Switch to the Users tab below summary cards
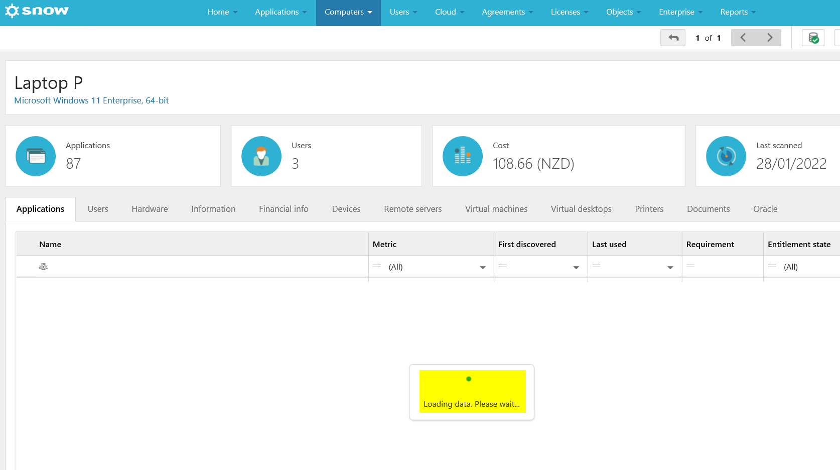Screen dimensions: 840x470 click(x=98, y=209)
